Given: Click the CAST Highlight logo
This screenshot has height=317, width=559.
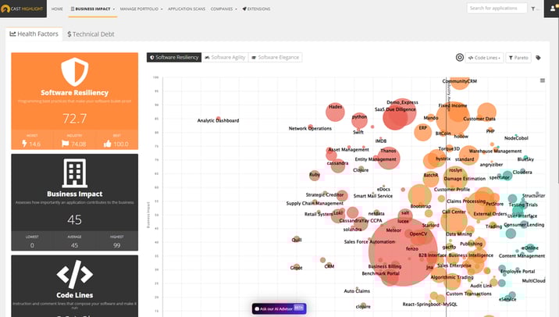Looking at the screenshot, I should tap(23, 9).
